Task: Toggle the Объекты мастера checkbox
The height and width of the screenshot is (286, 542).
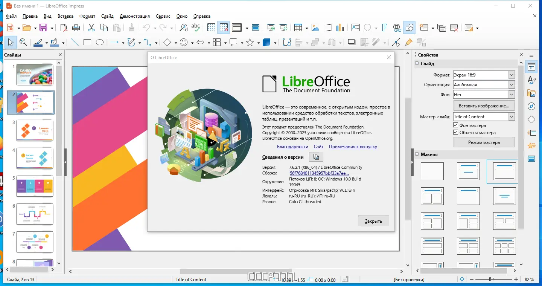Action: [x=456, y=133]
